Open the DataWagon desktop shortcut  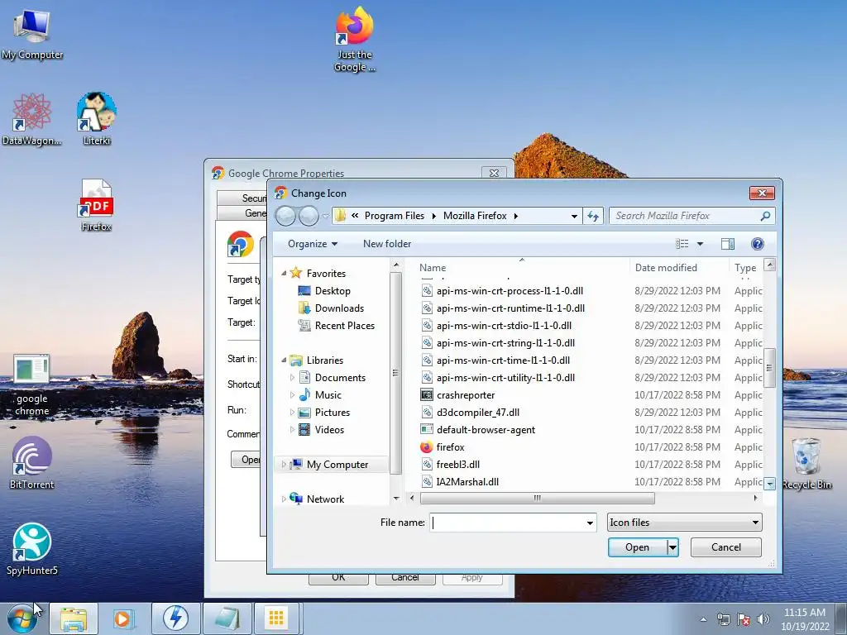[x=31, y=119]
